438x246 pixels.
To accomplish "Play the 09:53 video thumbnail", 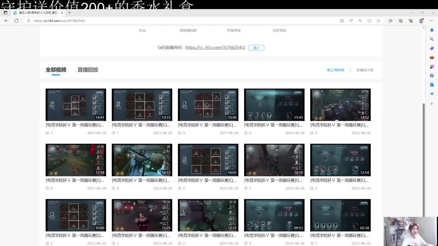I will (x=274, y=215).
